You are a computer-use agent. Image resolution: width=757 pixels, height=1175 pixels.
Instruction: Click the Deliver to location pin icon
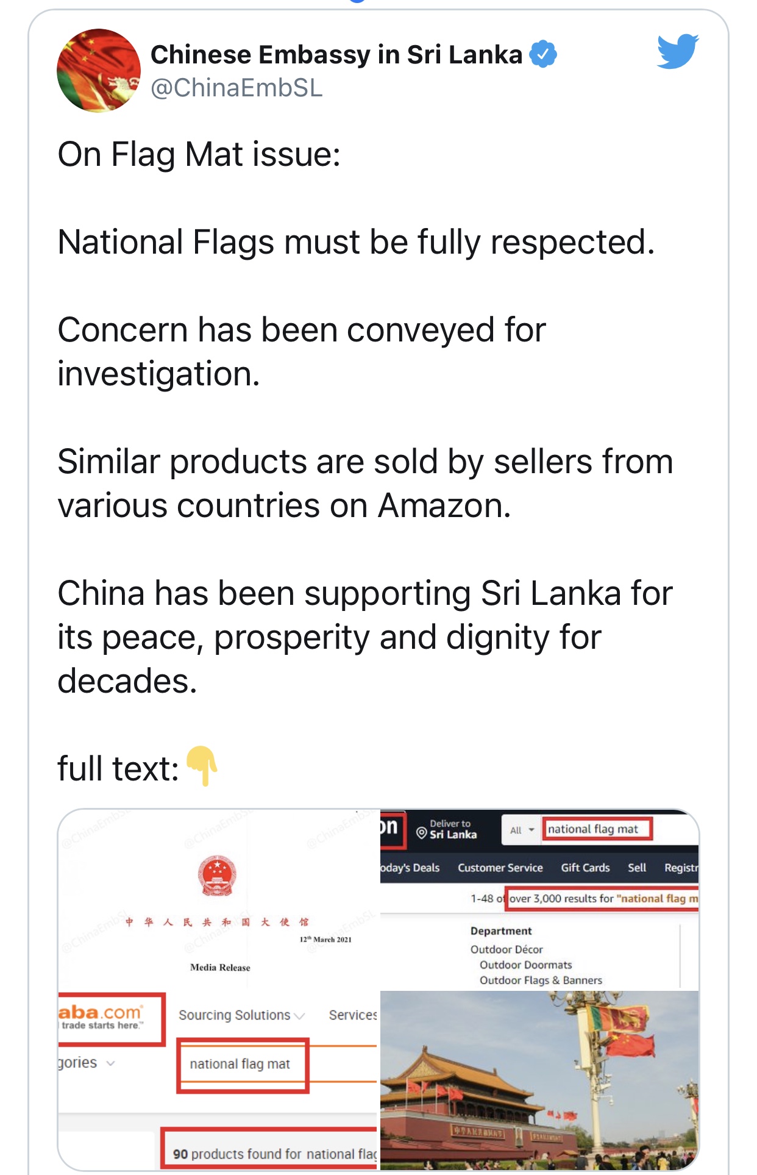[x=421, y=833]
